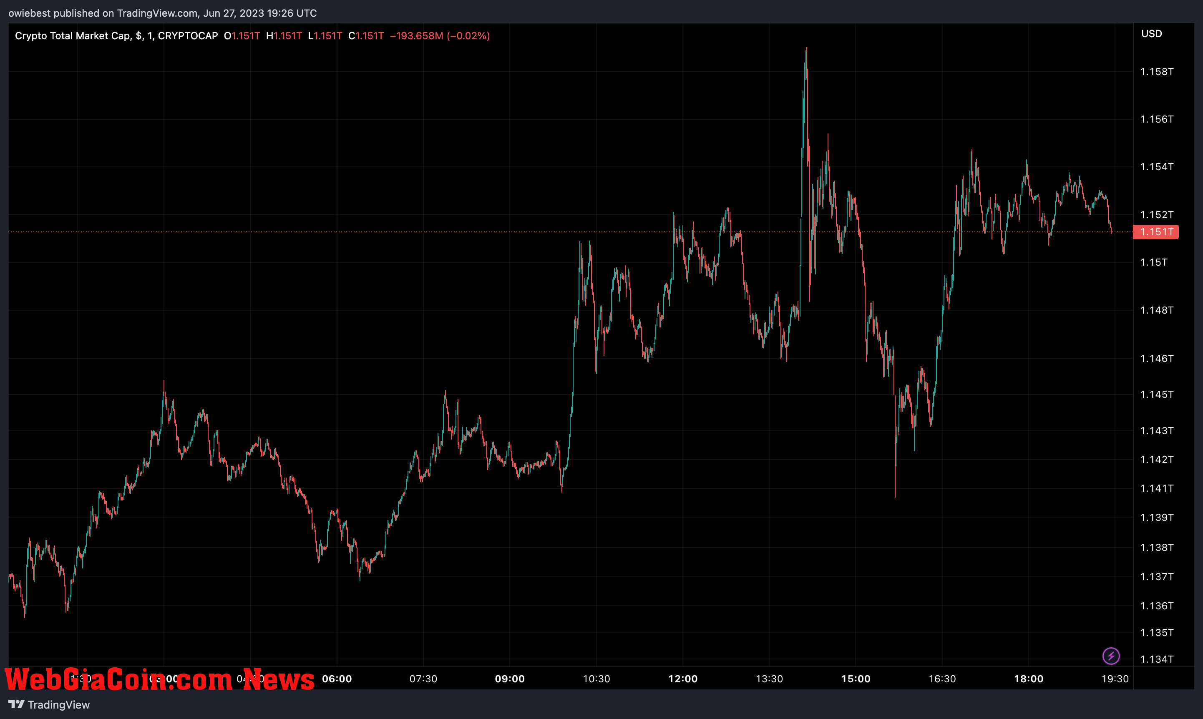
Task: Click the purple lightning bolt icon
Action: 1111,656
